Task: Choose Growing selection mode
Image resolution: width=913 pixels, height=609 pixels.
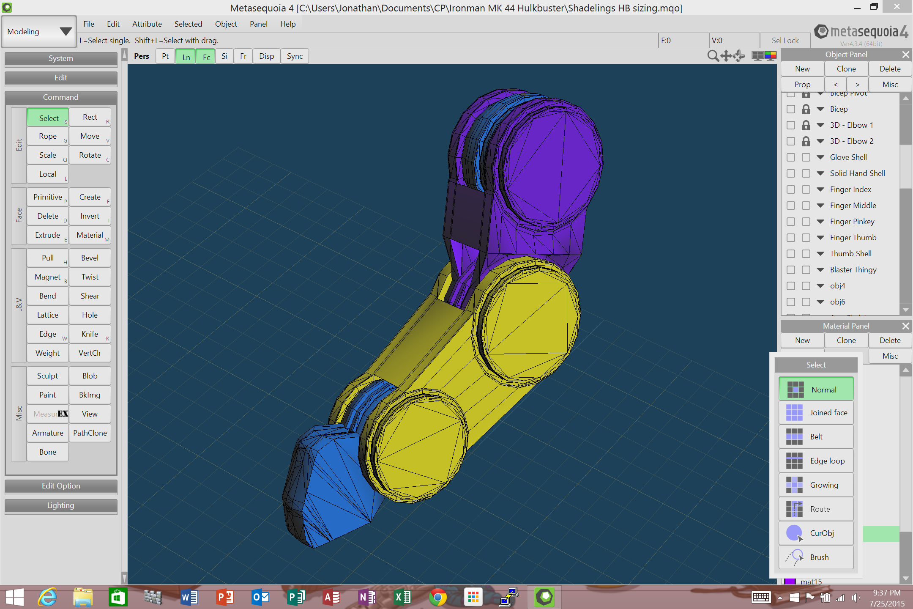Action: point(816,485)
